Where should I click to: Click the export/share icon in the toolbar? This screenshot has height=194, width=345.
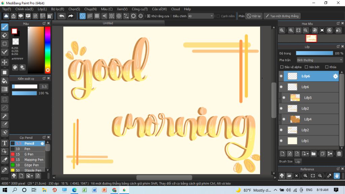click(13, 16)
